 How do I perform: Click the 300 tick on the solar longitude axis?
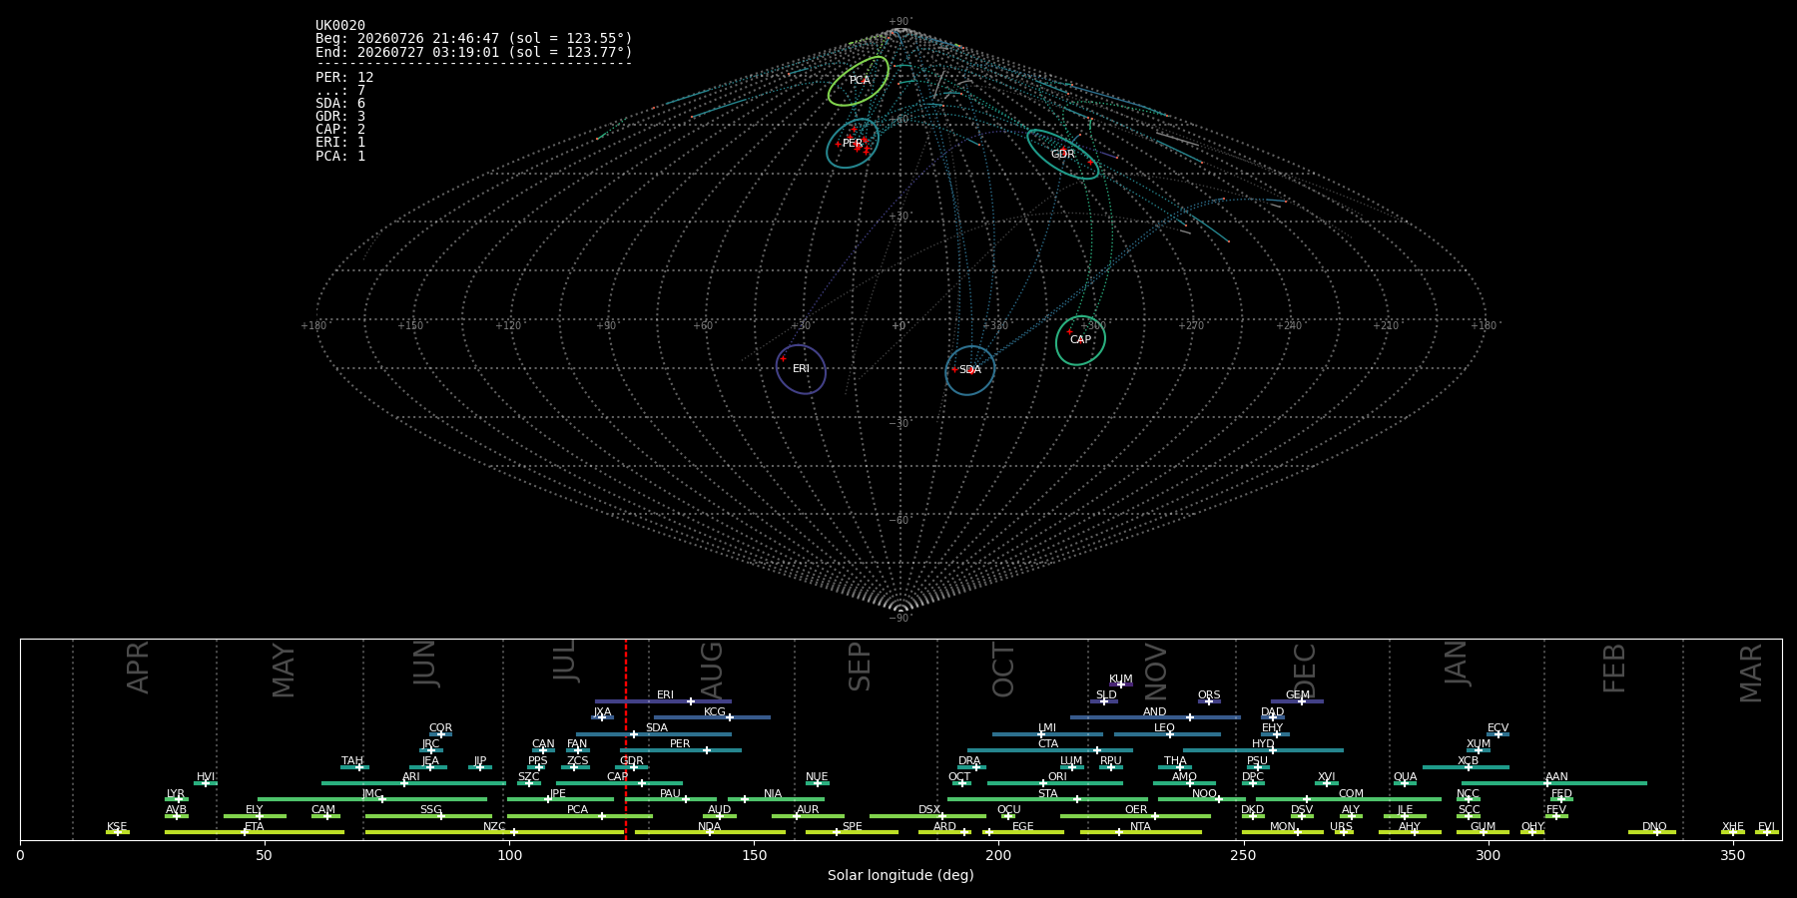(1488, 855)
